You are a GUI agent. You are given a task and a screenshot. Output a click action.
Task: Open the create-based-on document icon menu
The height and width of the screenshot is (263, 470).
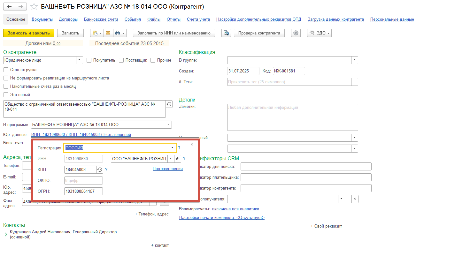tap(97, 33)
